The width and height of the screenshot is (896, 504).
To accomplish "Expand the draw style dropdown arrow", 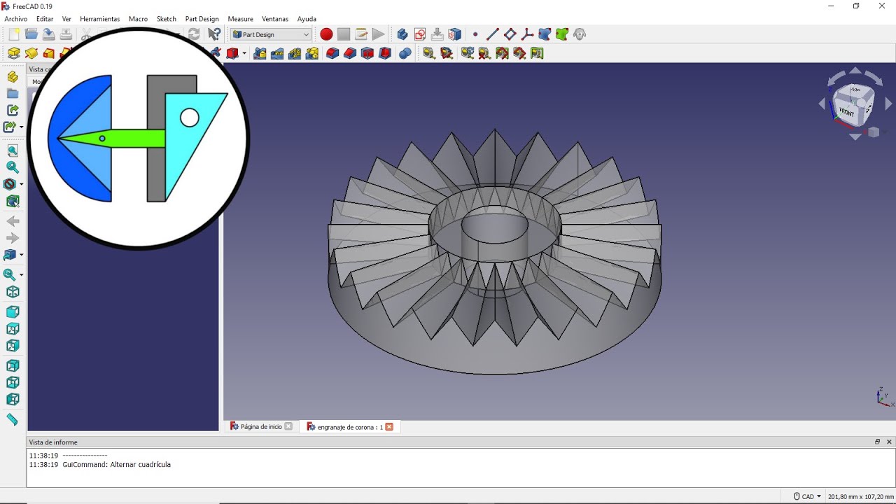I will pos(22,184).
